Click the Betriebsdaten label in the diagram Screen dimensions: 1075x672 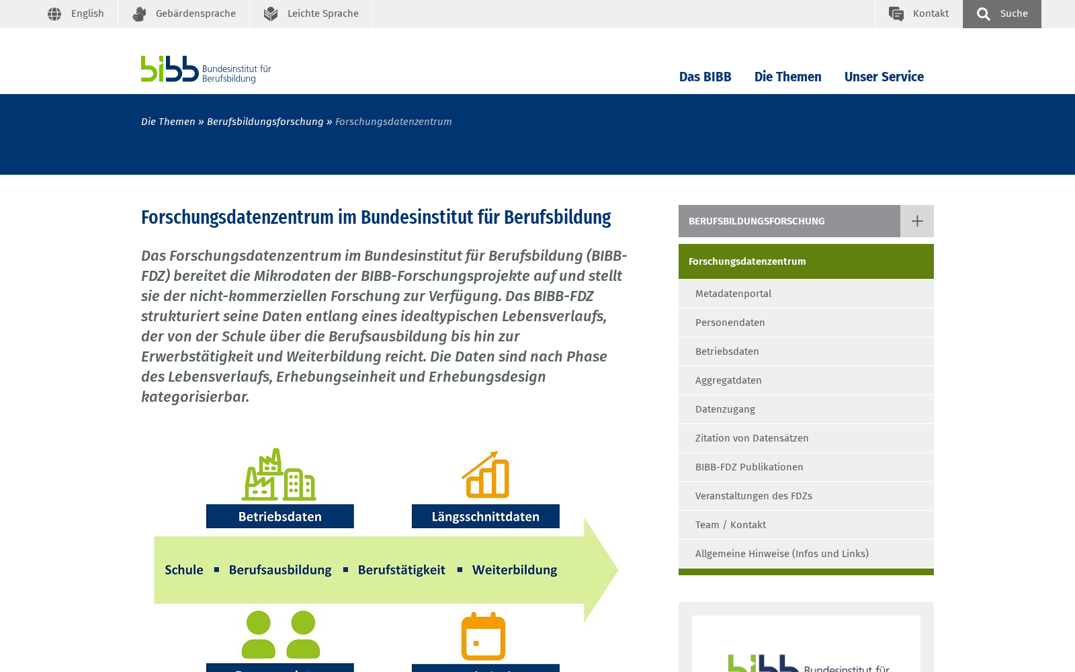click(x=280, y=516)
